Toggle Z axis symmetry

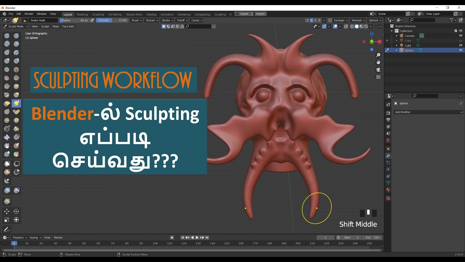(319, 20)
